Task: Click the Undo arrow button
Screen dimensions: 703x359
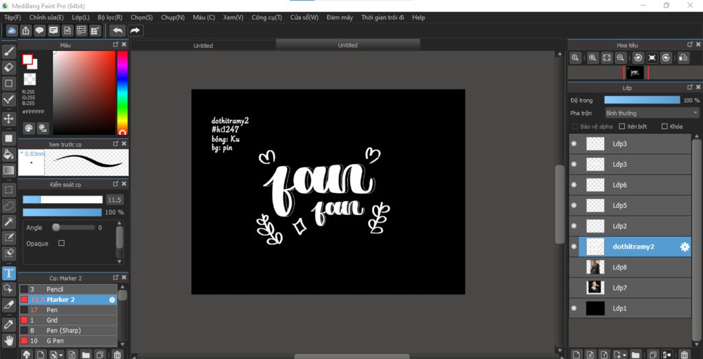Action: 117,30
